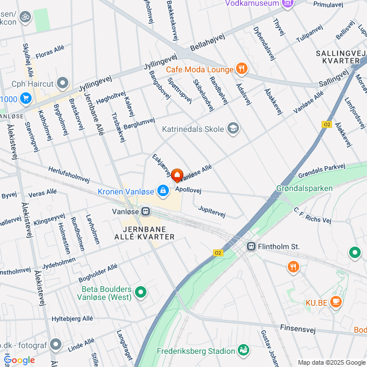Open Frederiksberg Stadion stadium marker
Viewport: 367px width, 367px height.
[244, 350]
